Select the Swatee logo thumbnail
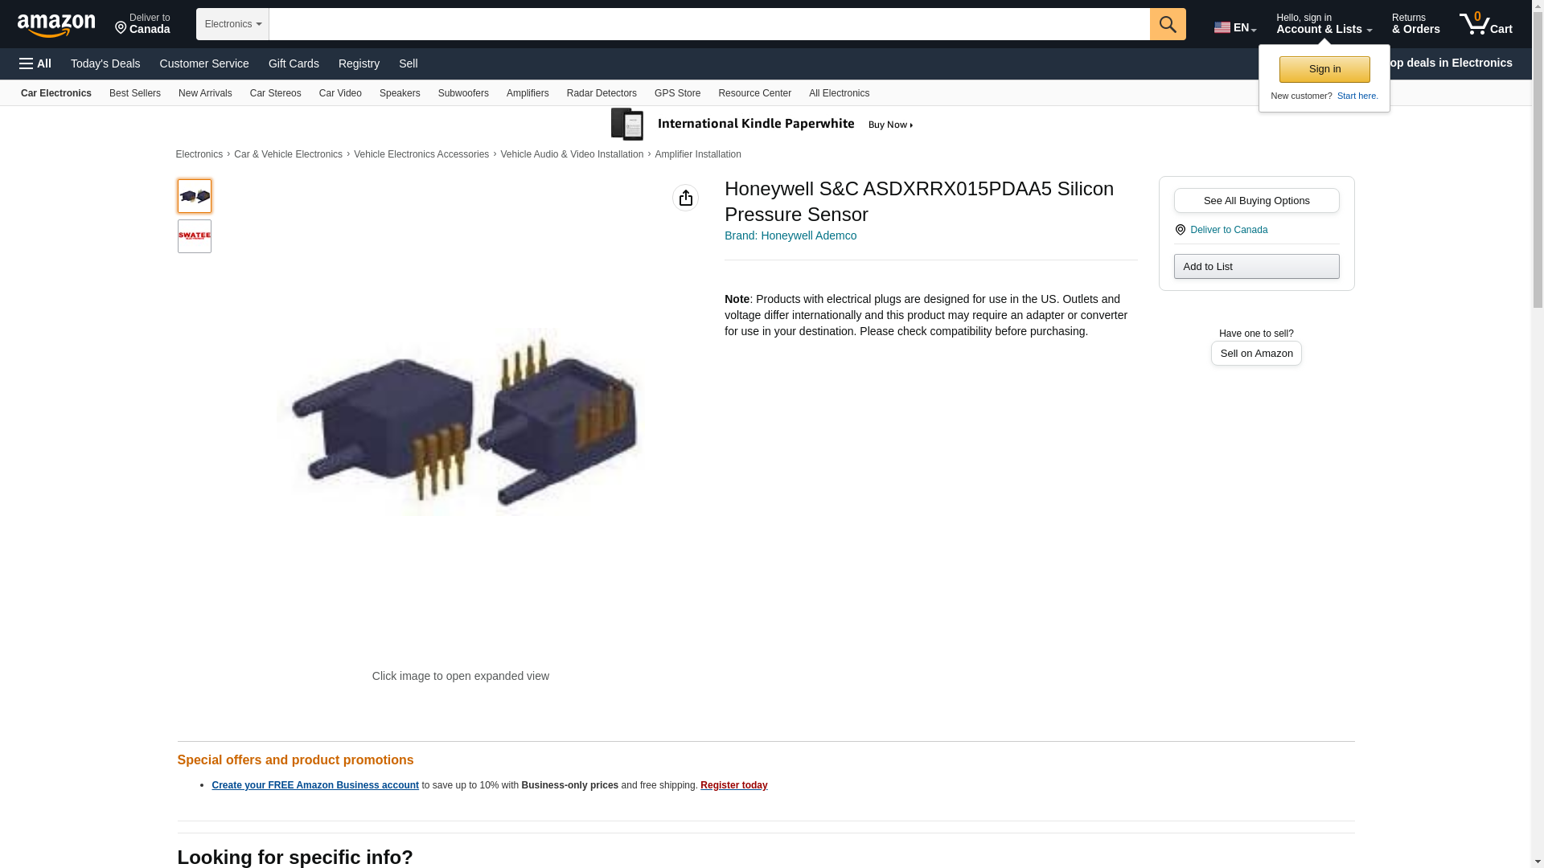1544x868 pixels. (x=195, y=236)
